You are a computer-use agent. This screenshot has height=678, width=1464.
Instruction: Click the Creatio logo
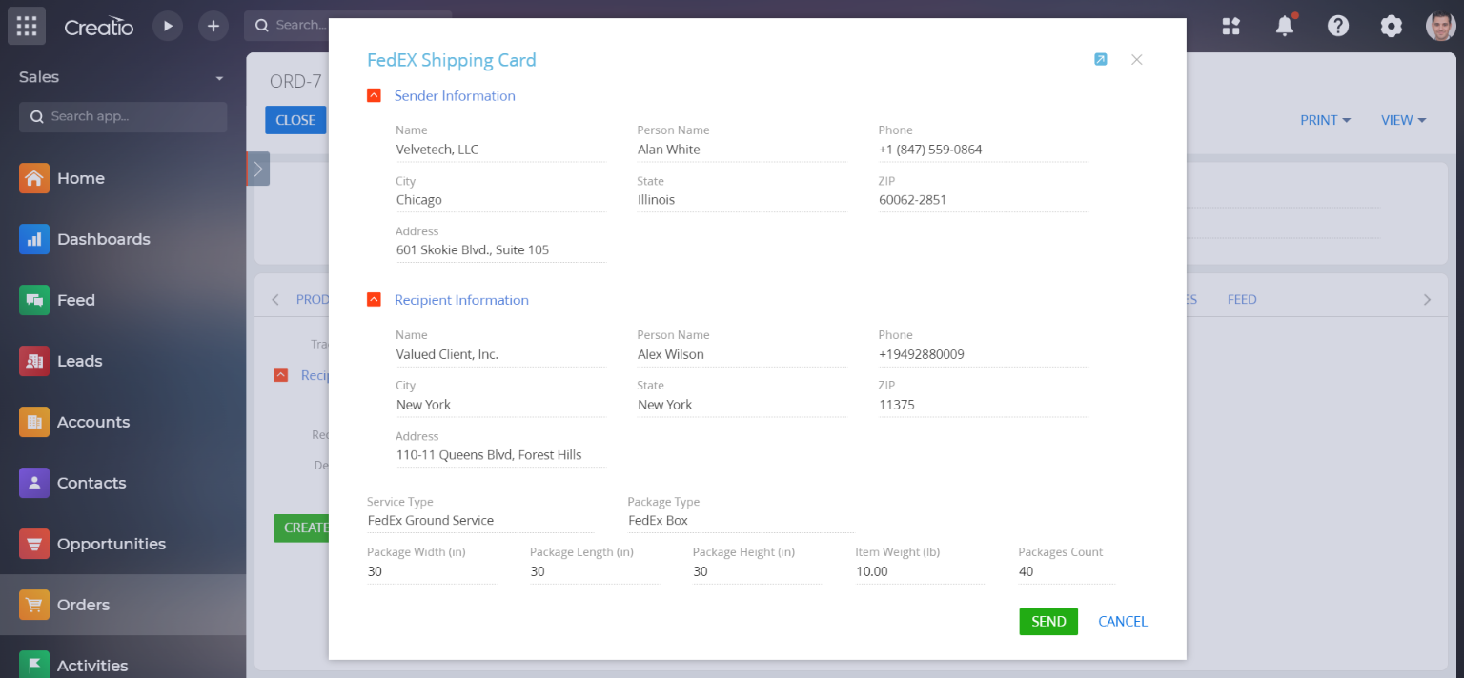coord(98,27)
